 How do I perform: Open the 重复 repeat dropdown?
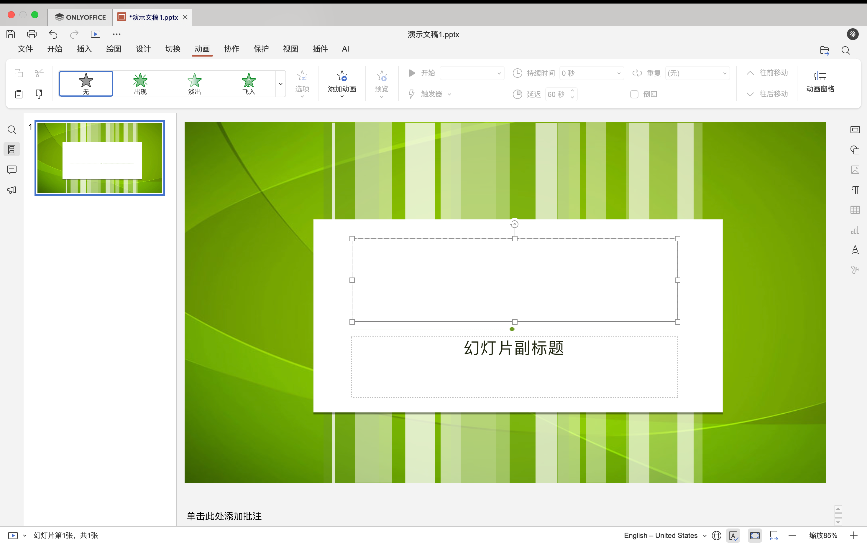coord(725,73)
